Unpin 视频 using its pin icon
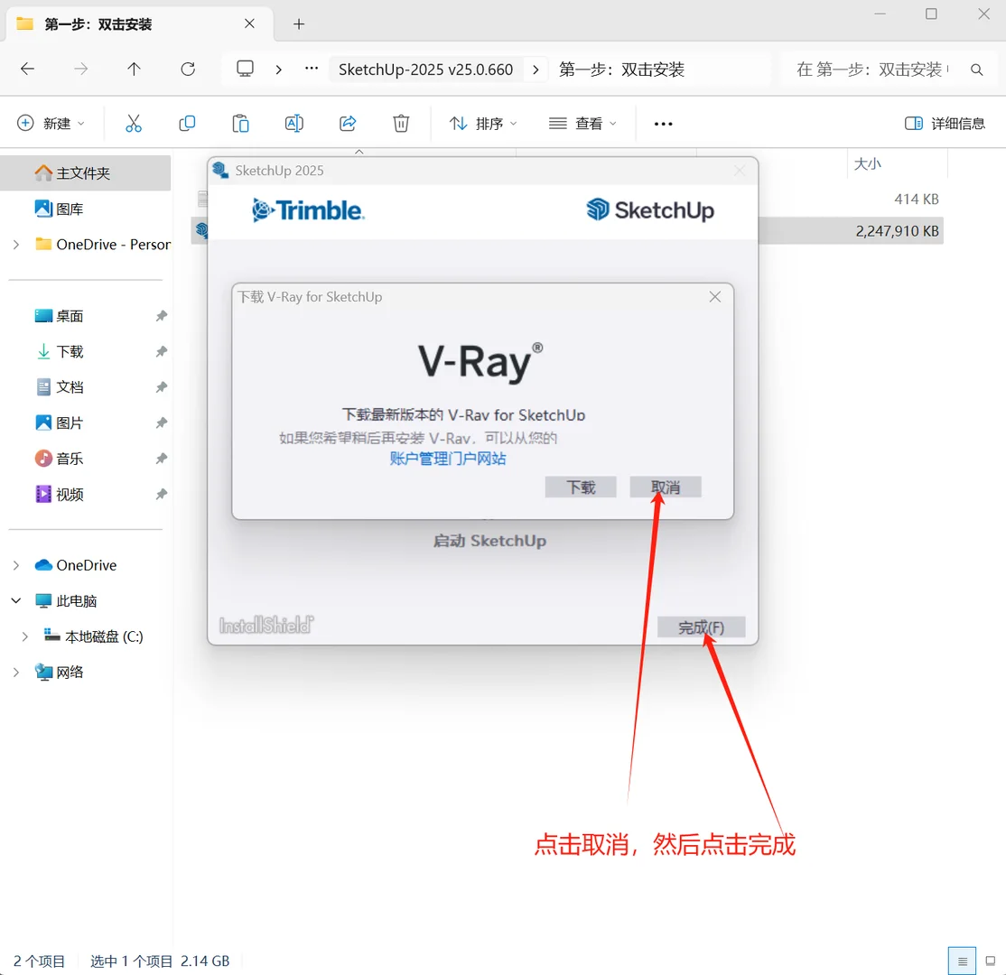 (161, 494)
